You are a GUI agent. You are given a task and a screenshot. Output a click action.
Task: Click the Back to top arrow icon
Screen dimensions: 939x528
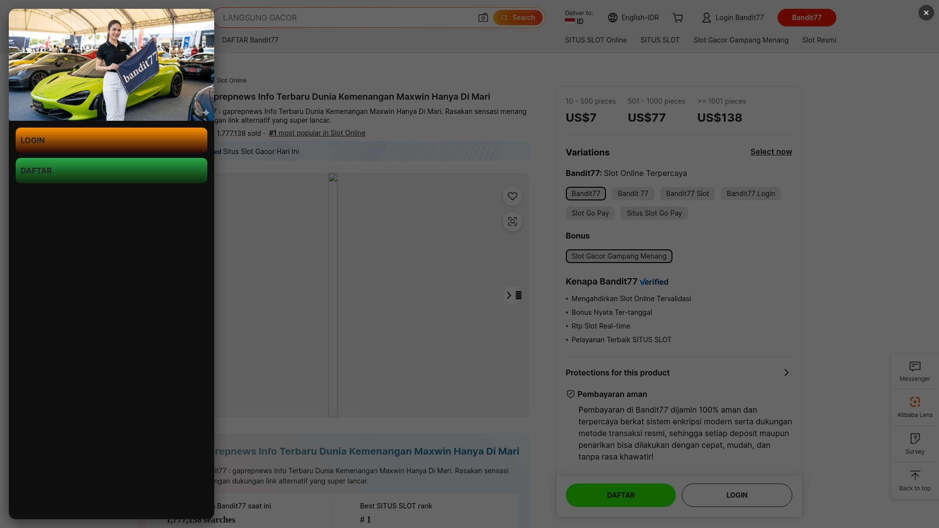(x=915, y=476)
